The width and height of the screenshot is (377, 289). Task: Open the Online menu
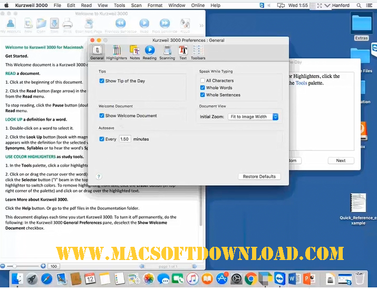pyautogui.click(x=198, y=5)
